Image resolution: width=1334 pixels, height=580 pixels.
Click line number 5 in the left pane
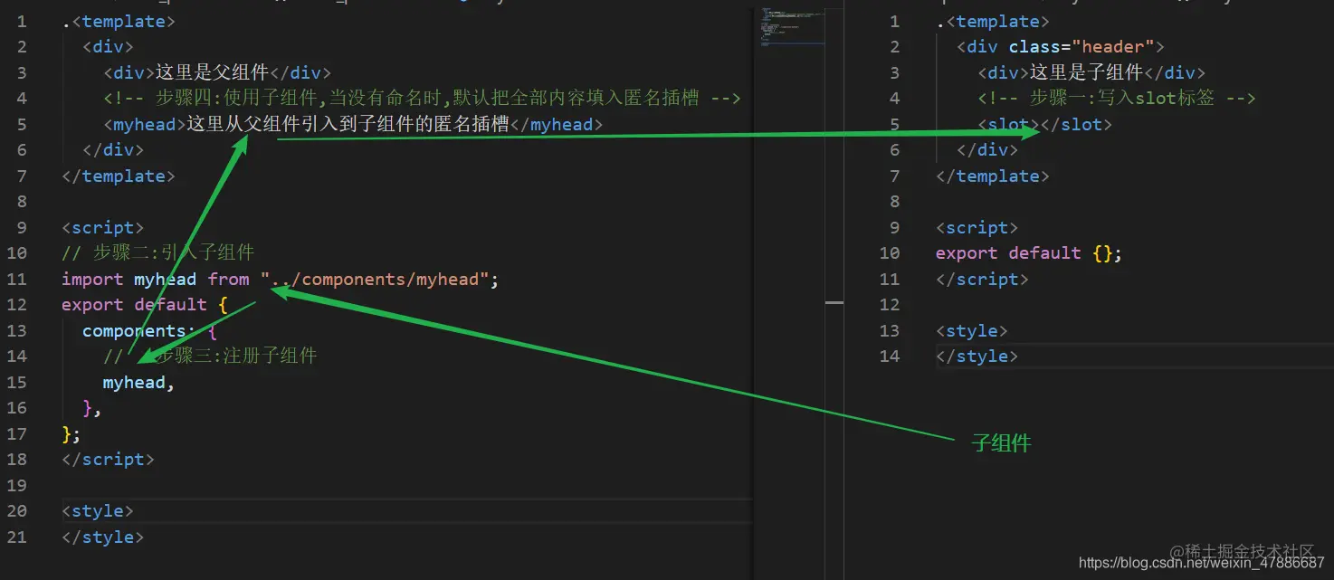coord(22,124)
